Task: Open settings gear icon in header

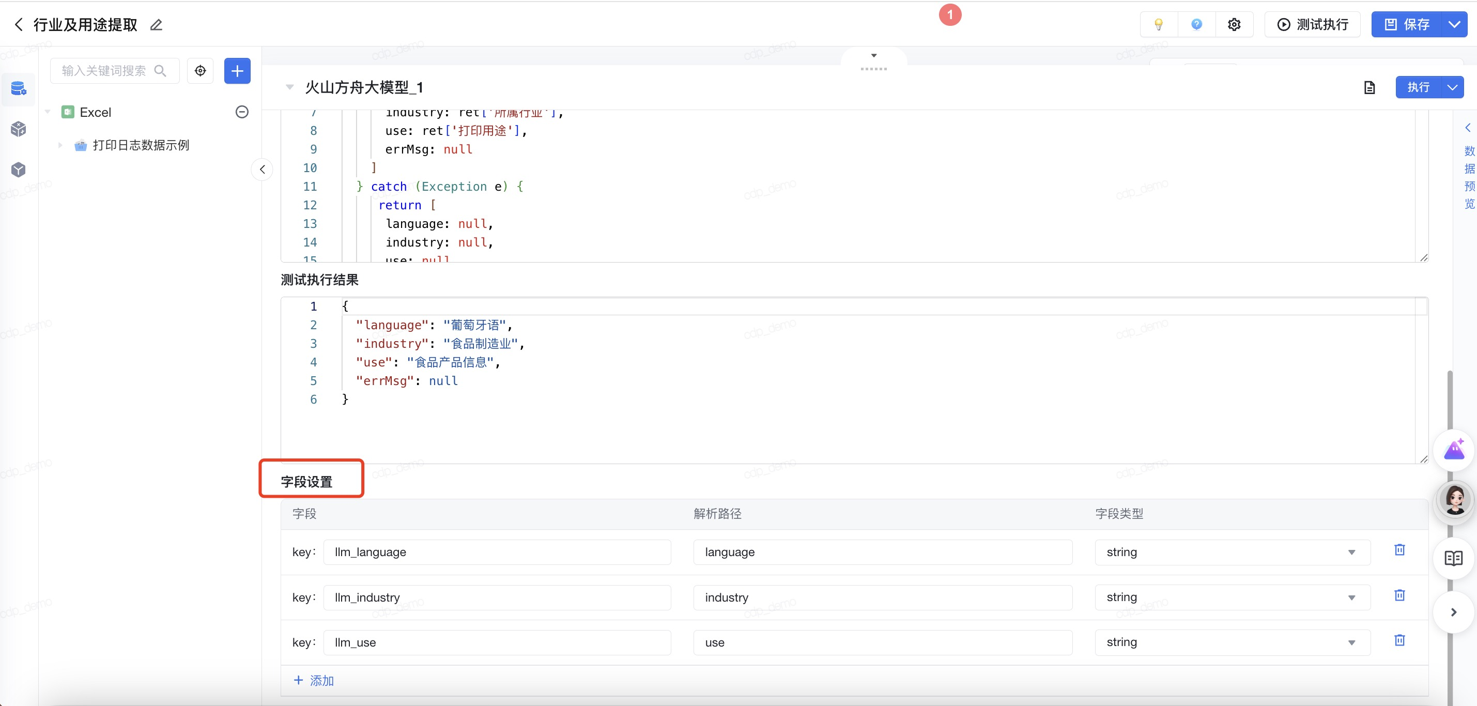Action: tap(1234, 24)
